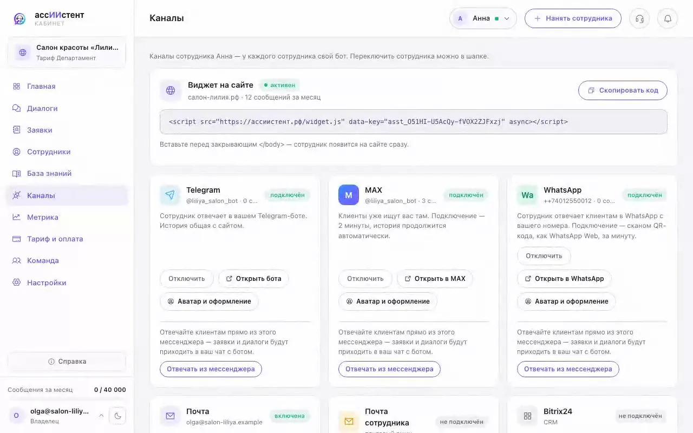Open База знаний section
Image resolution: width=693 pixels, height=433 pixels.
point(67,174)
